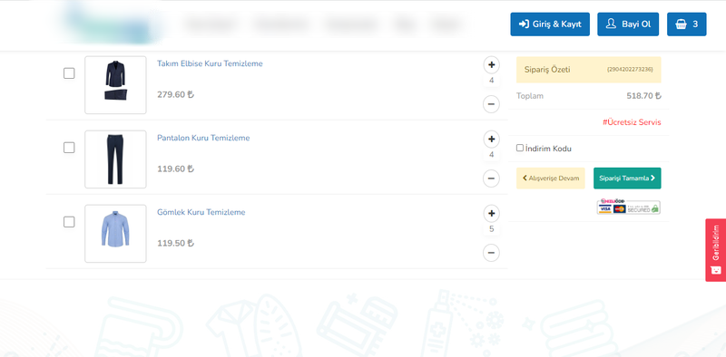
Task: Add one more Pantalon Kuru Temizleme
Action: [491, 140]
